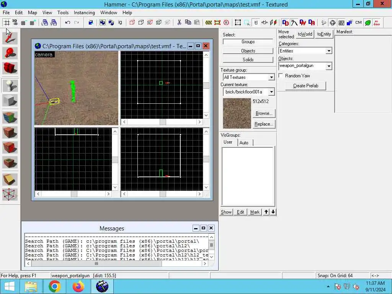The height and width of the screenshot is (294, 392).
Task: Toggle Ignore Groups (ig) button
Action: tap(120, 23)
